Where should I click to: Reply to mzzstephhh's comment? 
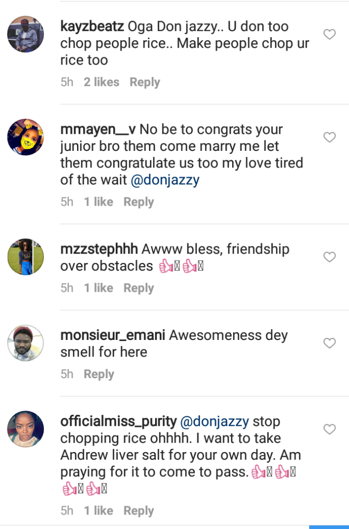point(139,288)
